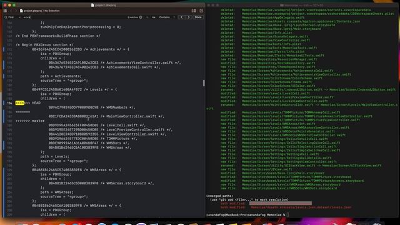Click terminal line renamed IndexedUIButton.swift
Viewport: 400px width, 225px height.
tap(308, 89)
